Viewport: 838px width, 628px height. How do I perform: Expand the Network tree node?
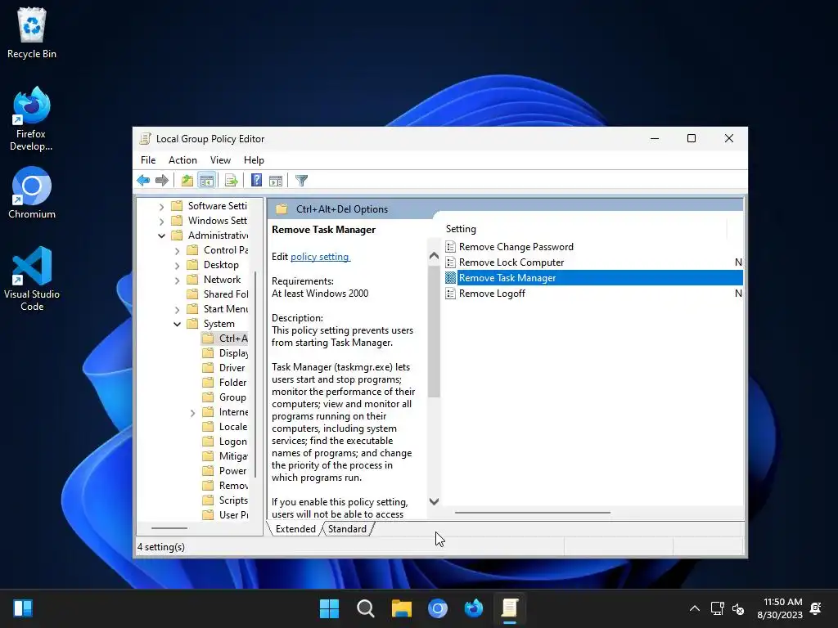coord(177,280)
